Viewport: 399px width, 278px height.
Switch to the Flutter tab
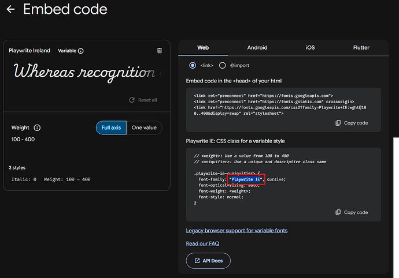pos(361,48)
